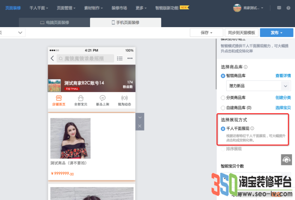Screen dimensions: 295x200
Task: Switch to 手机页面装修 tab
Action: click(125, 23)
